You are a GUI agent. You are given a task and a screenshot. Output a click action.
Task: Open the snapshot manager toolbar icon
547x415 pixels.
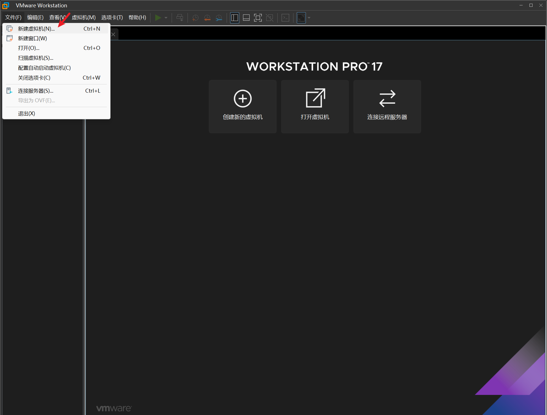(219, 18)
